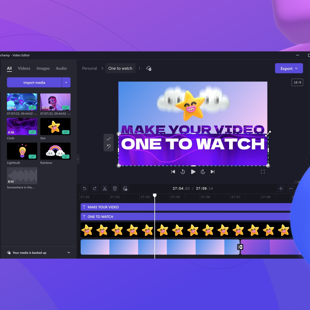
Task: Open the three-dot project options menu
Action: tap(139, 68)
